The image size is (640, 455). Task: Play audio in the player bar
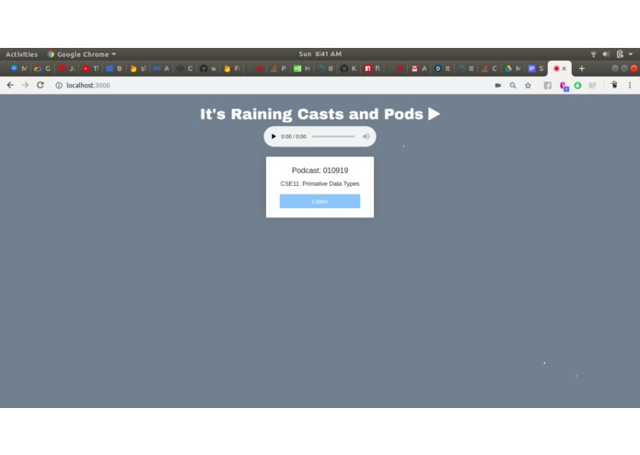[273, 136]
